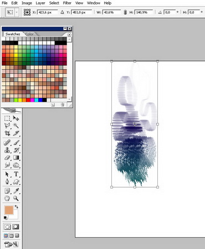205x249 pixels.
Task: Click the W width percentage field
Action: pos(111,12)
